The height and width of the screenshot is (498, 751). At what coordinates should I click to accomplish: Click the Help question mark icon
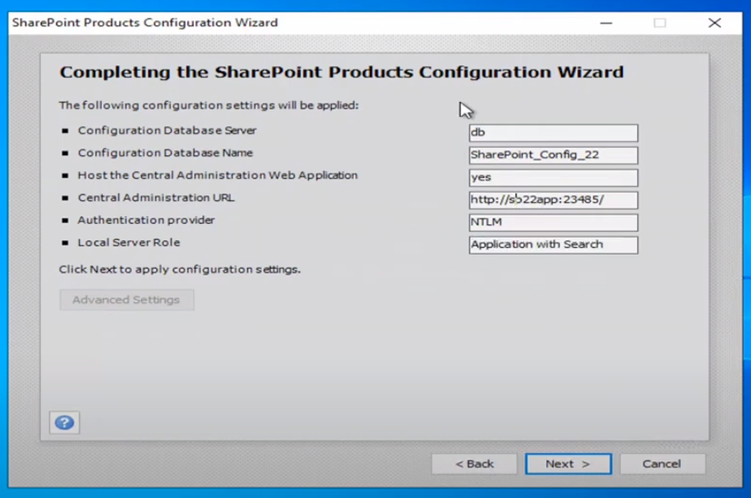[x=64, y=422]
